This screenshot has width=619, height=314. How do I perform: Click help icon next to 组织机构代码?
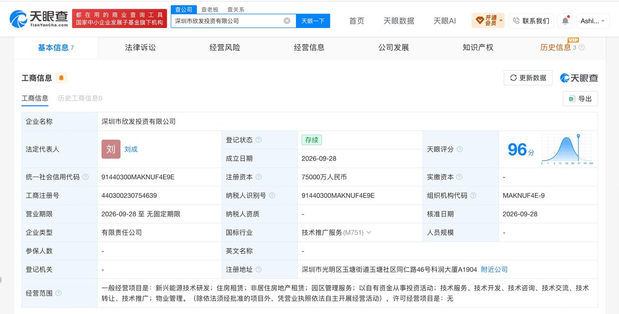tap(473, 195)
